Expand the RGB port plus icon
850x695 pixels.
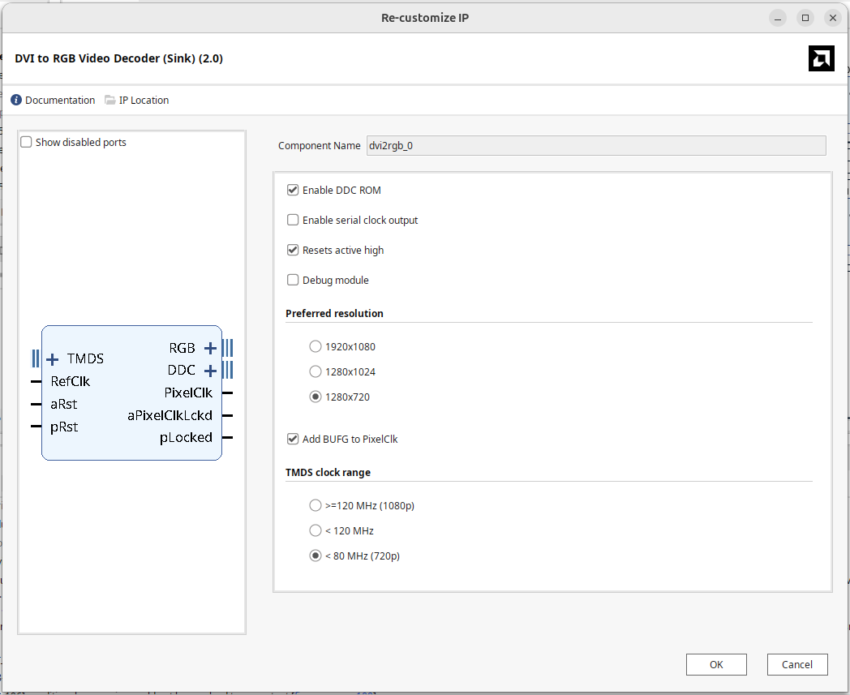[210, 348]
